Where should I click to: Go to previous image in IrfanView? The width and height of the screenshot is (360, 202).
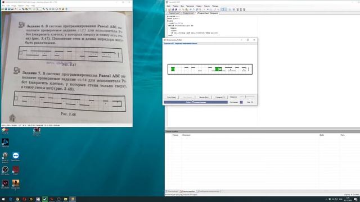coord(50,9)
